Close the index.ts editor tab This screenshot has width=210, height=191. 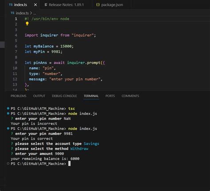tap(35, 5)
